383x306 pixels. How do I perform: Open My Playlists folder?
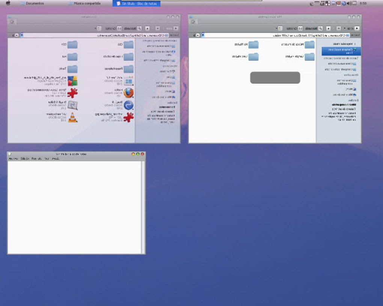(x=246, y=44)
